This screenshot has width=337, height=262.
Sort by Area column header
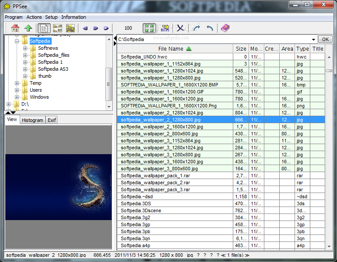point(287,49)
